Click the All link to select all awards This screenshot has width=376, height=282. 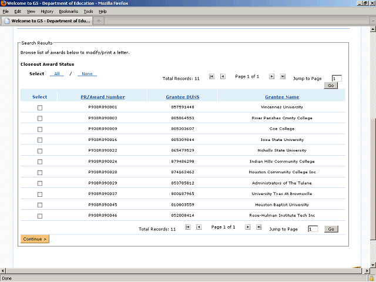click(57, 74)
